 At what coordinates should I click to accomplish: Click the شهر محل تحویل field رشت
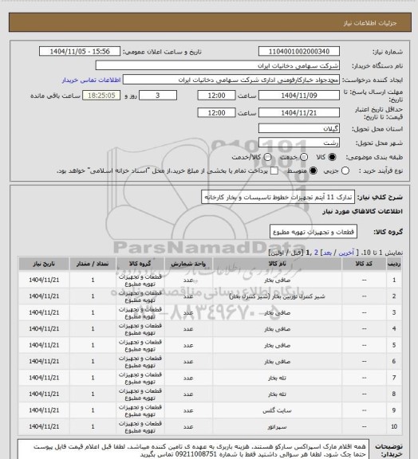tap(299, 143)
